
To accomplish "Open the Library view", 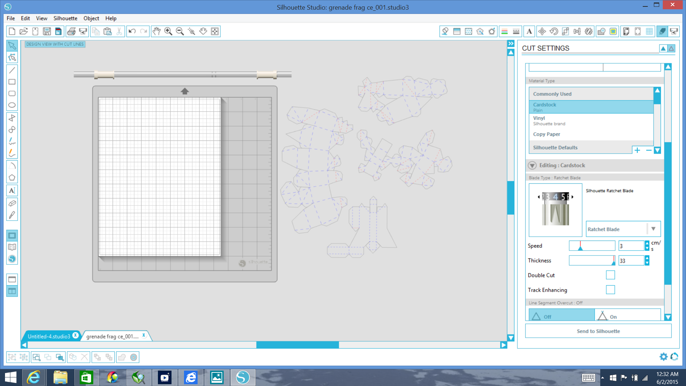I will tap(12, 247).
